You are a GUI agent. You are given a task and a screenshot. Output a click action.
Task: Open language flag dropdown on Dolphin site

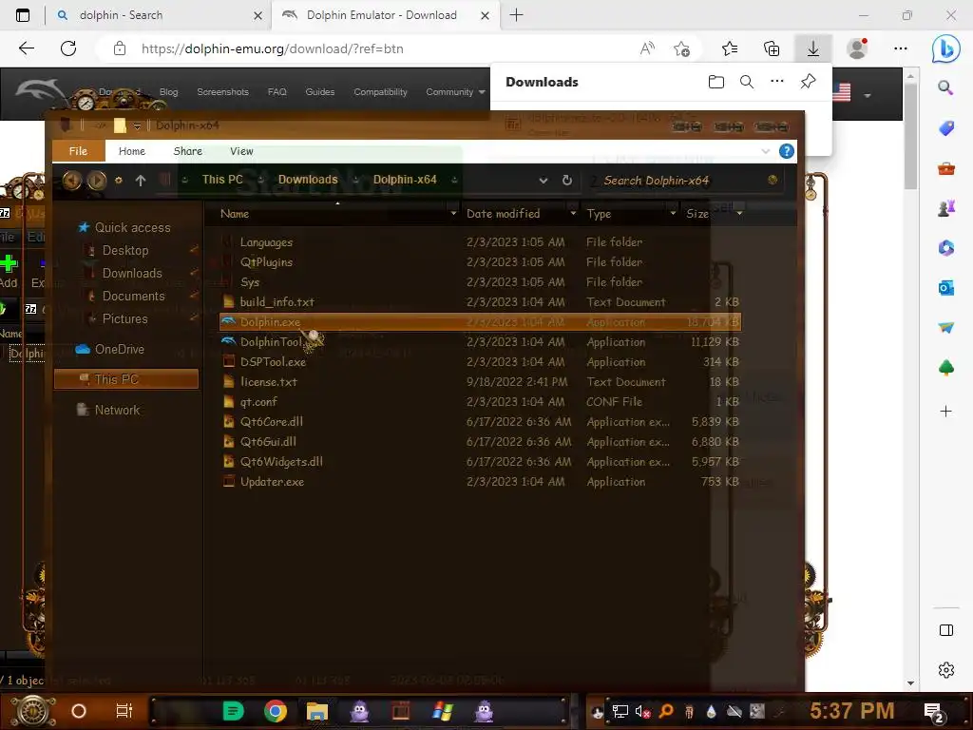click(x=868, y=95)
